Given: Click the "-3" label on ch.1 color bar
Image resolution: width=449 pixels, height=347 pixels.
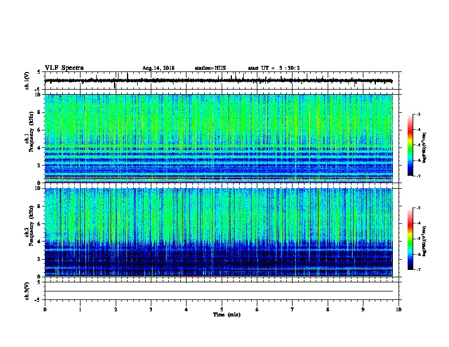Looking at the screenshot, I should pos(418,115).
